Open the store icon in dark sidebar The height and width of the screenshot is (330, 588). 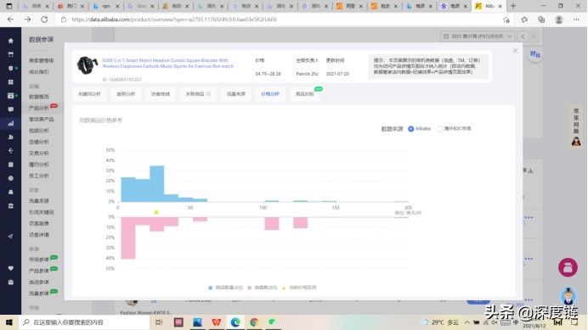pyautogui.click(x=10, y=54)
